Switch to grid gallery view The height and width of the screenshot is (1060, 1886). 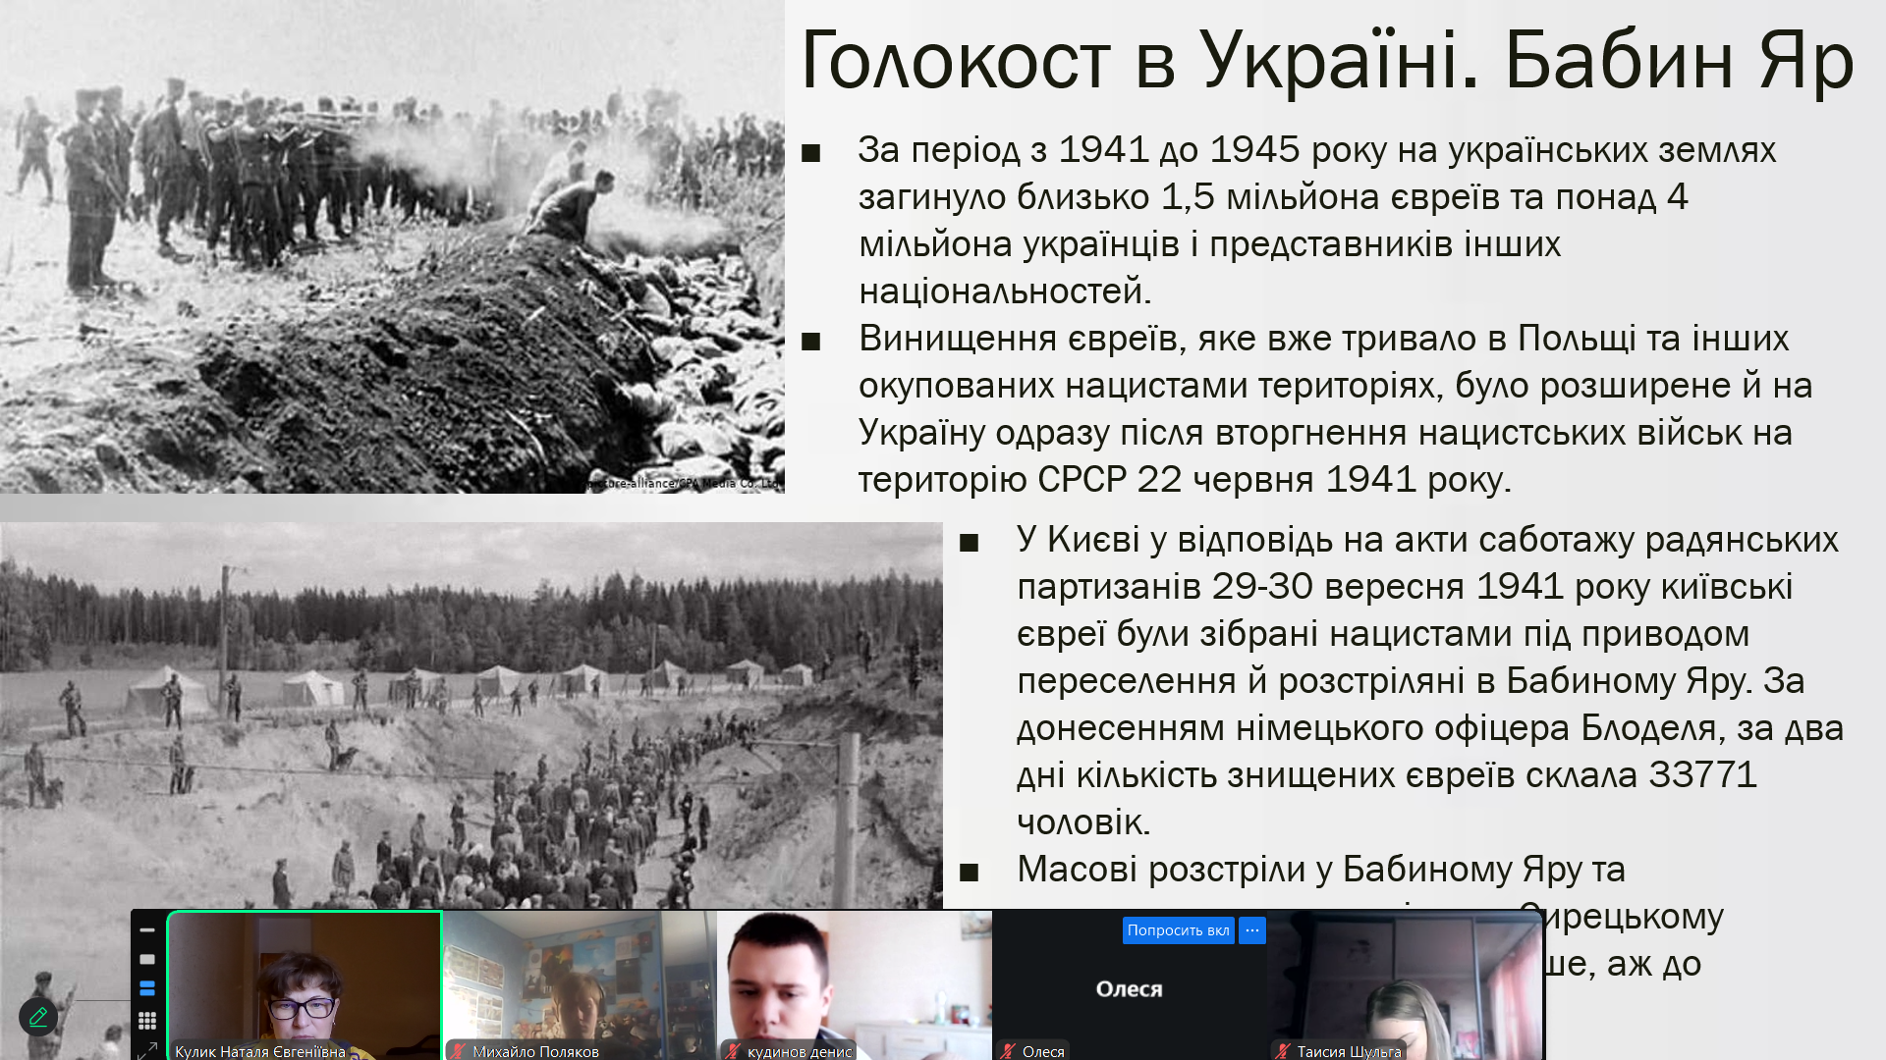click(147, 1021)
